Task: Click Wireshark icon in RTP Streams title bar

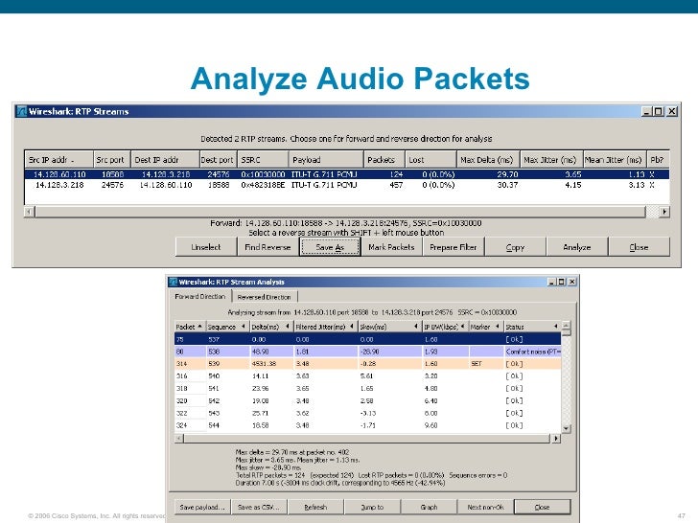Action: click(21, 111)
